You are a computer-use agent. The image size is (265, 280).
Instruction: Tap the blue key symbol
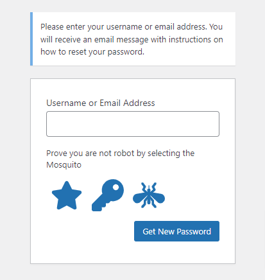click(108, 195)
